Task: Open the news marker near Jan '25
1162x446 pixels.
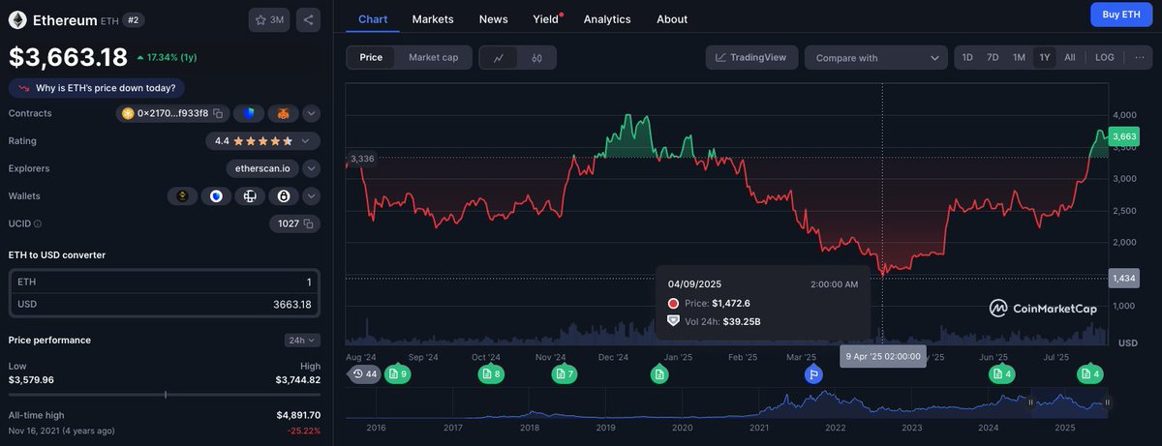Action: (x=659, y=373)
